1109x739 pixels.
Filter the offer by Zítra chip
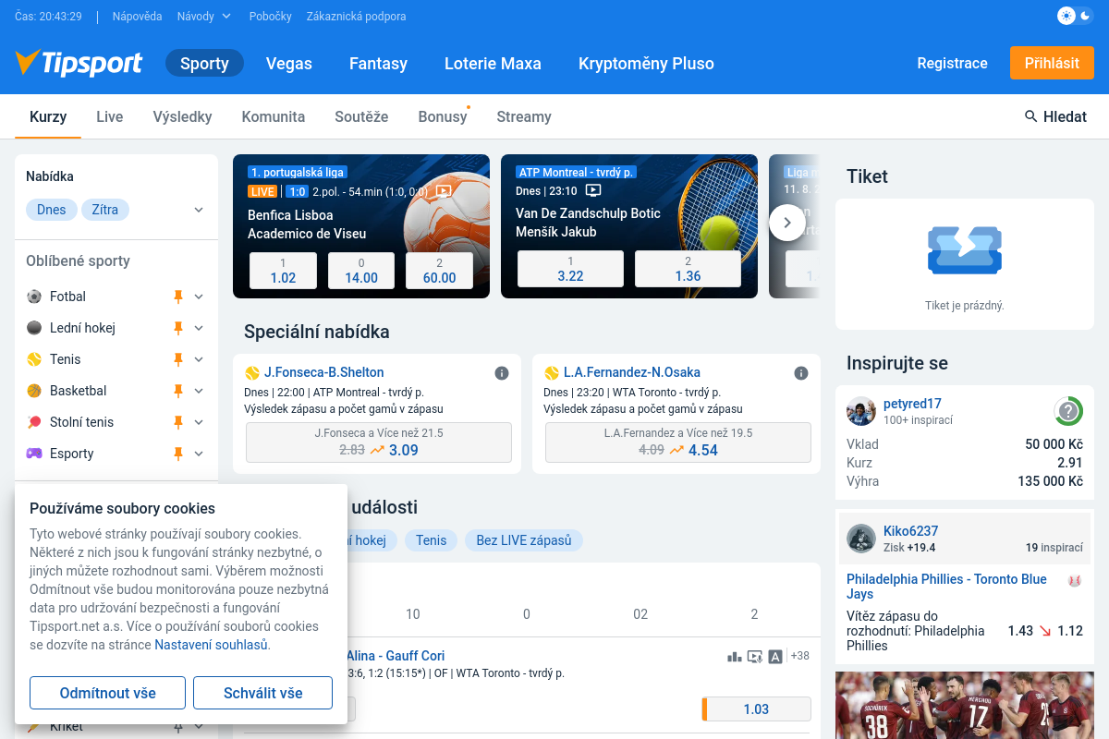coord(105,210)
